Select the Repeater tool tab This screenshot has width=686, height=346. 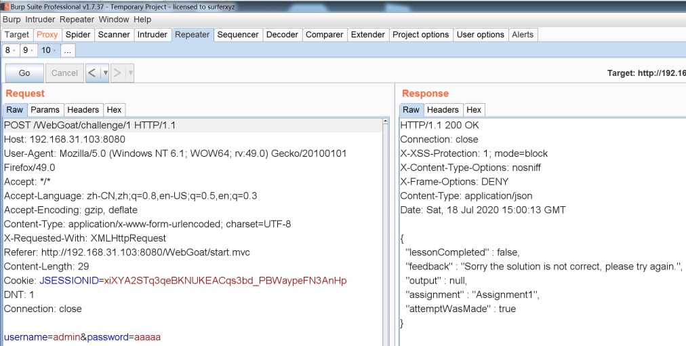(x=192, y=35)
